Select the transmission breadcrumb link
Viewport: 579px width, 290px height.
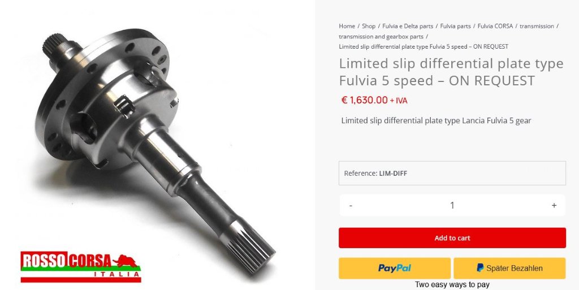click(x=537, y=26)
